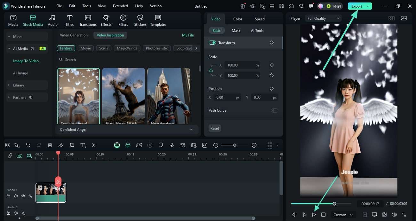The height and width of the screenshot is (221, 416).
Task: Split clip with the scissors tool
Action: [x=61, y=145]
